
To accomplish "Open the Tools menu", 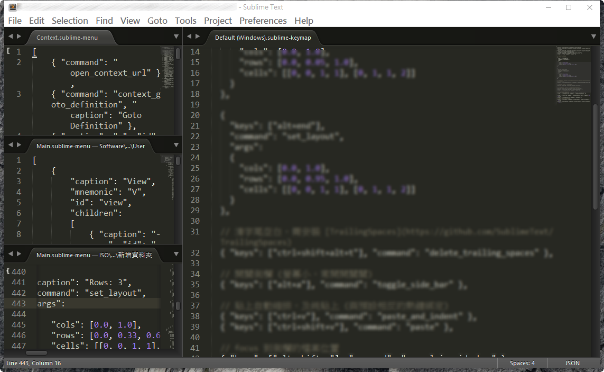I will coord(185,21).
